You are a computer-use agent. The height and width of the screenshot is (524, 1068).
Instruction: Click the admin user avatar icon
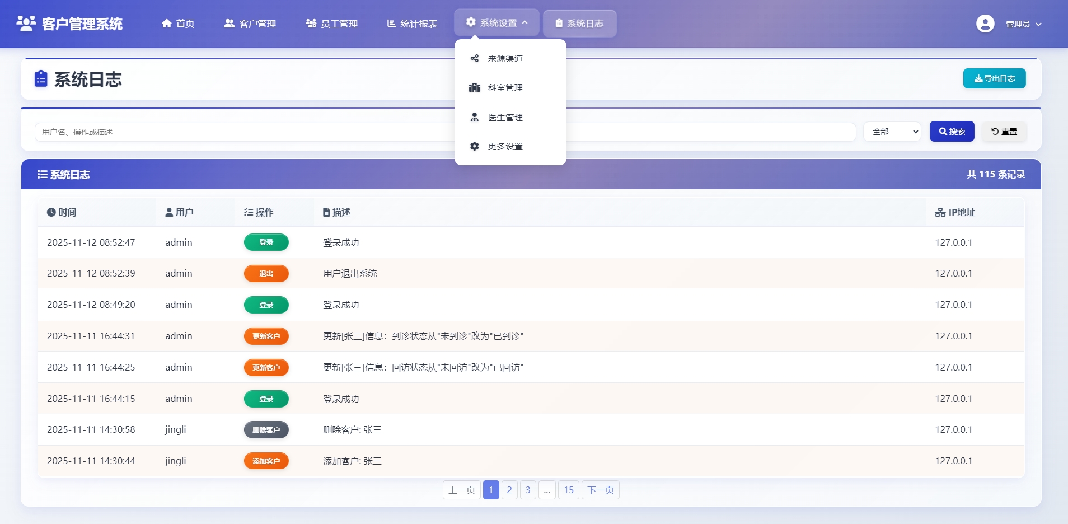[985, 24]
